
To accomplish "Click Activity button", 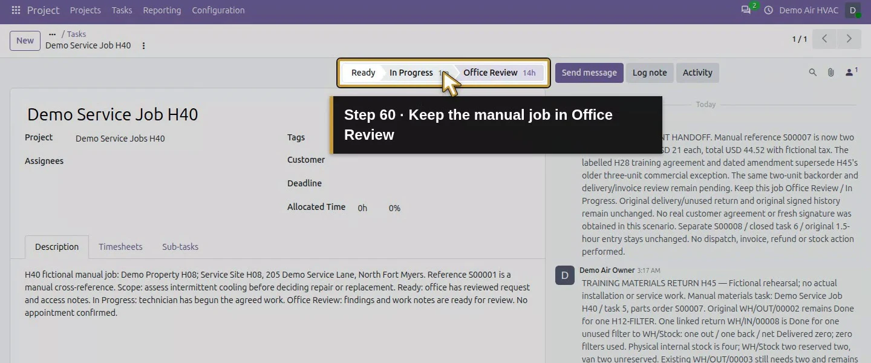I will pos(697,73).
